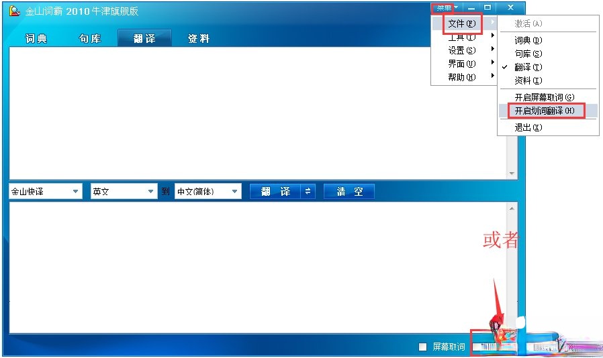Choose 词典(D) in the file submenu

(x=548, y=40)
